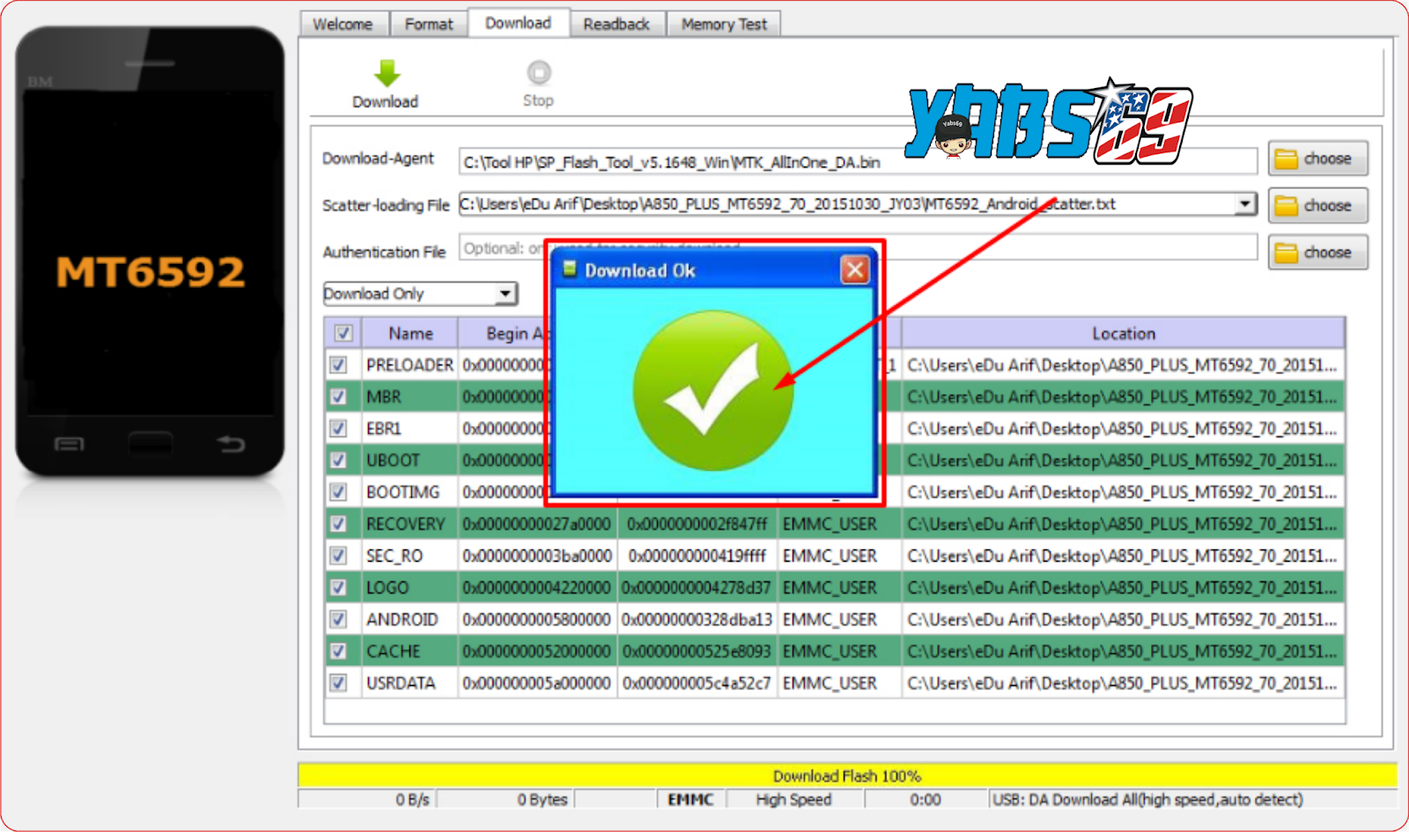Choose a Download-Agent file
1409x832 pixels.
(x=1317, y=158)
